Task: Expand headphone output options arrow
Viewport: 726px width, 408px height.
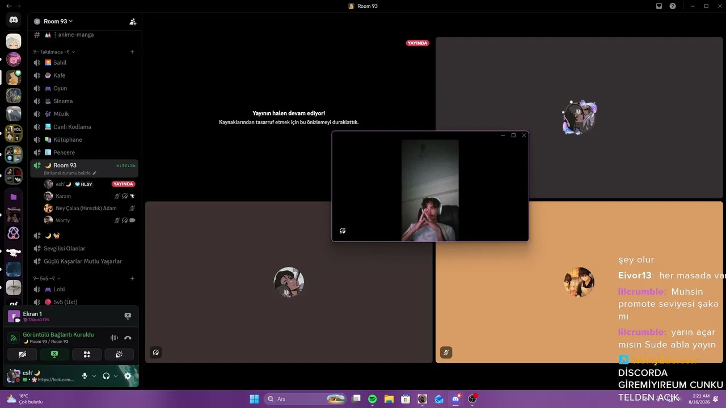Action: (116, 376)
